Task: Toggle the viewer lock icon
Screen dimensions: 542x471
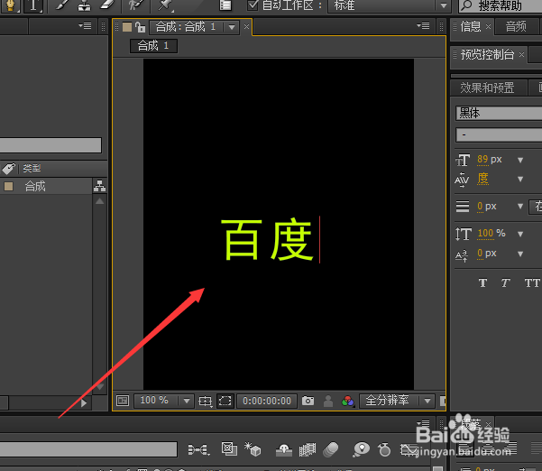Action: pos(140,27)
